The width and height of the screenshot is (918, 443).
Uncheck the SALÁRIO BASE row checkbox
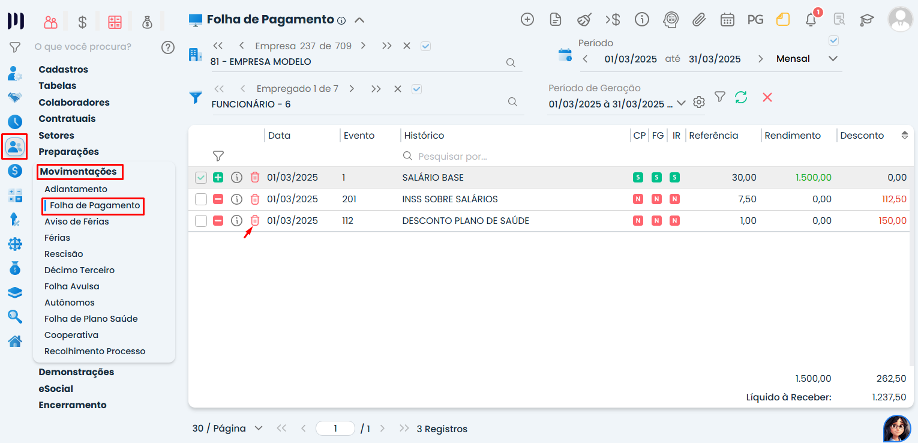[201, 178]
